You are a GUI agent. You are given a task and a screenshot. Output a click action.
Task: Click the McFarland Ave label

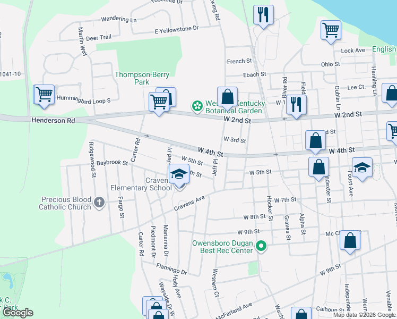234,310
